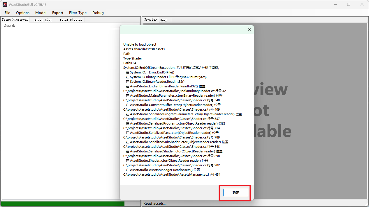Switch to the Asset List tab
The image size is (369, 207).
(x=43, y=20)
